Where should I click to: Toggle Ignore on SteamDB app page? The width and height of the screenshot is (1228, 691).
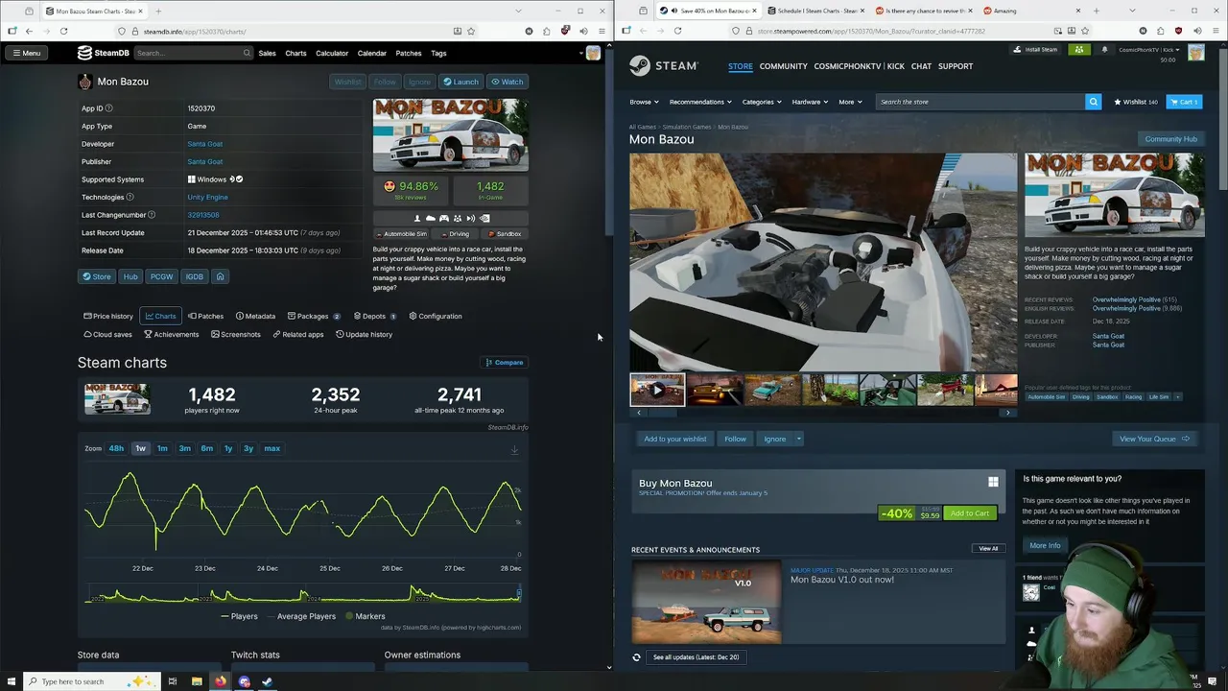point(419,82)
